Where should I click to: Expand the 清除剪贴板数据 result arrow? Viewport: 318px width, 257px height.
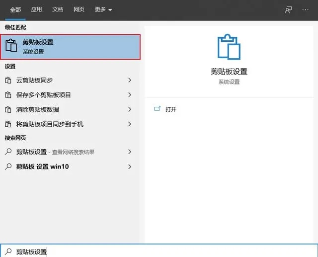(x=130, y=109)
